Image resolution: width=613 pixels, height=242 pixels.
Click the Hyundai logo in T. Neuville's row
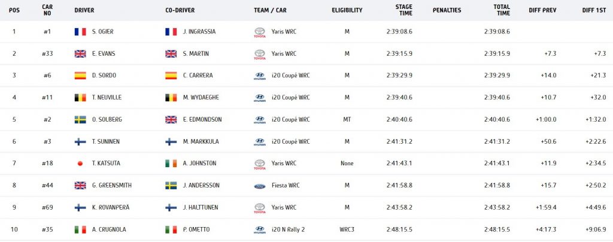click(260, 98)
